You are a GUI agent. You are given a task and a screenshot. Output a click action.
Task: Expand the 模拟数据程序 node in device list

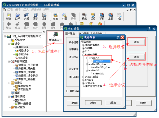coord(83,45)
